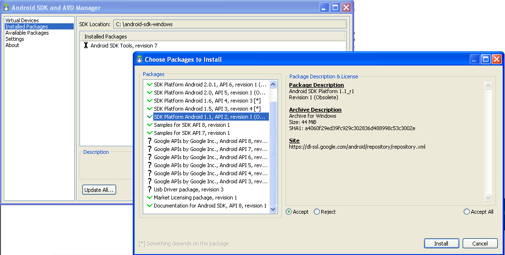Click the check icon beside SDK Platform Android 1.1

coord(149,117)
